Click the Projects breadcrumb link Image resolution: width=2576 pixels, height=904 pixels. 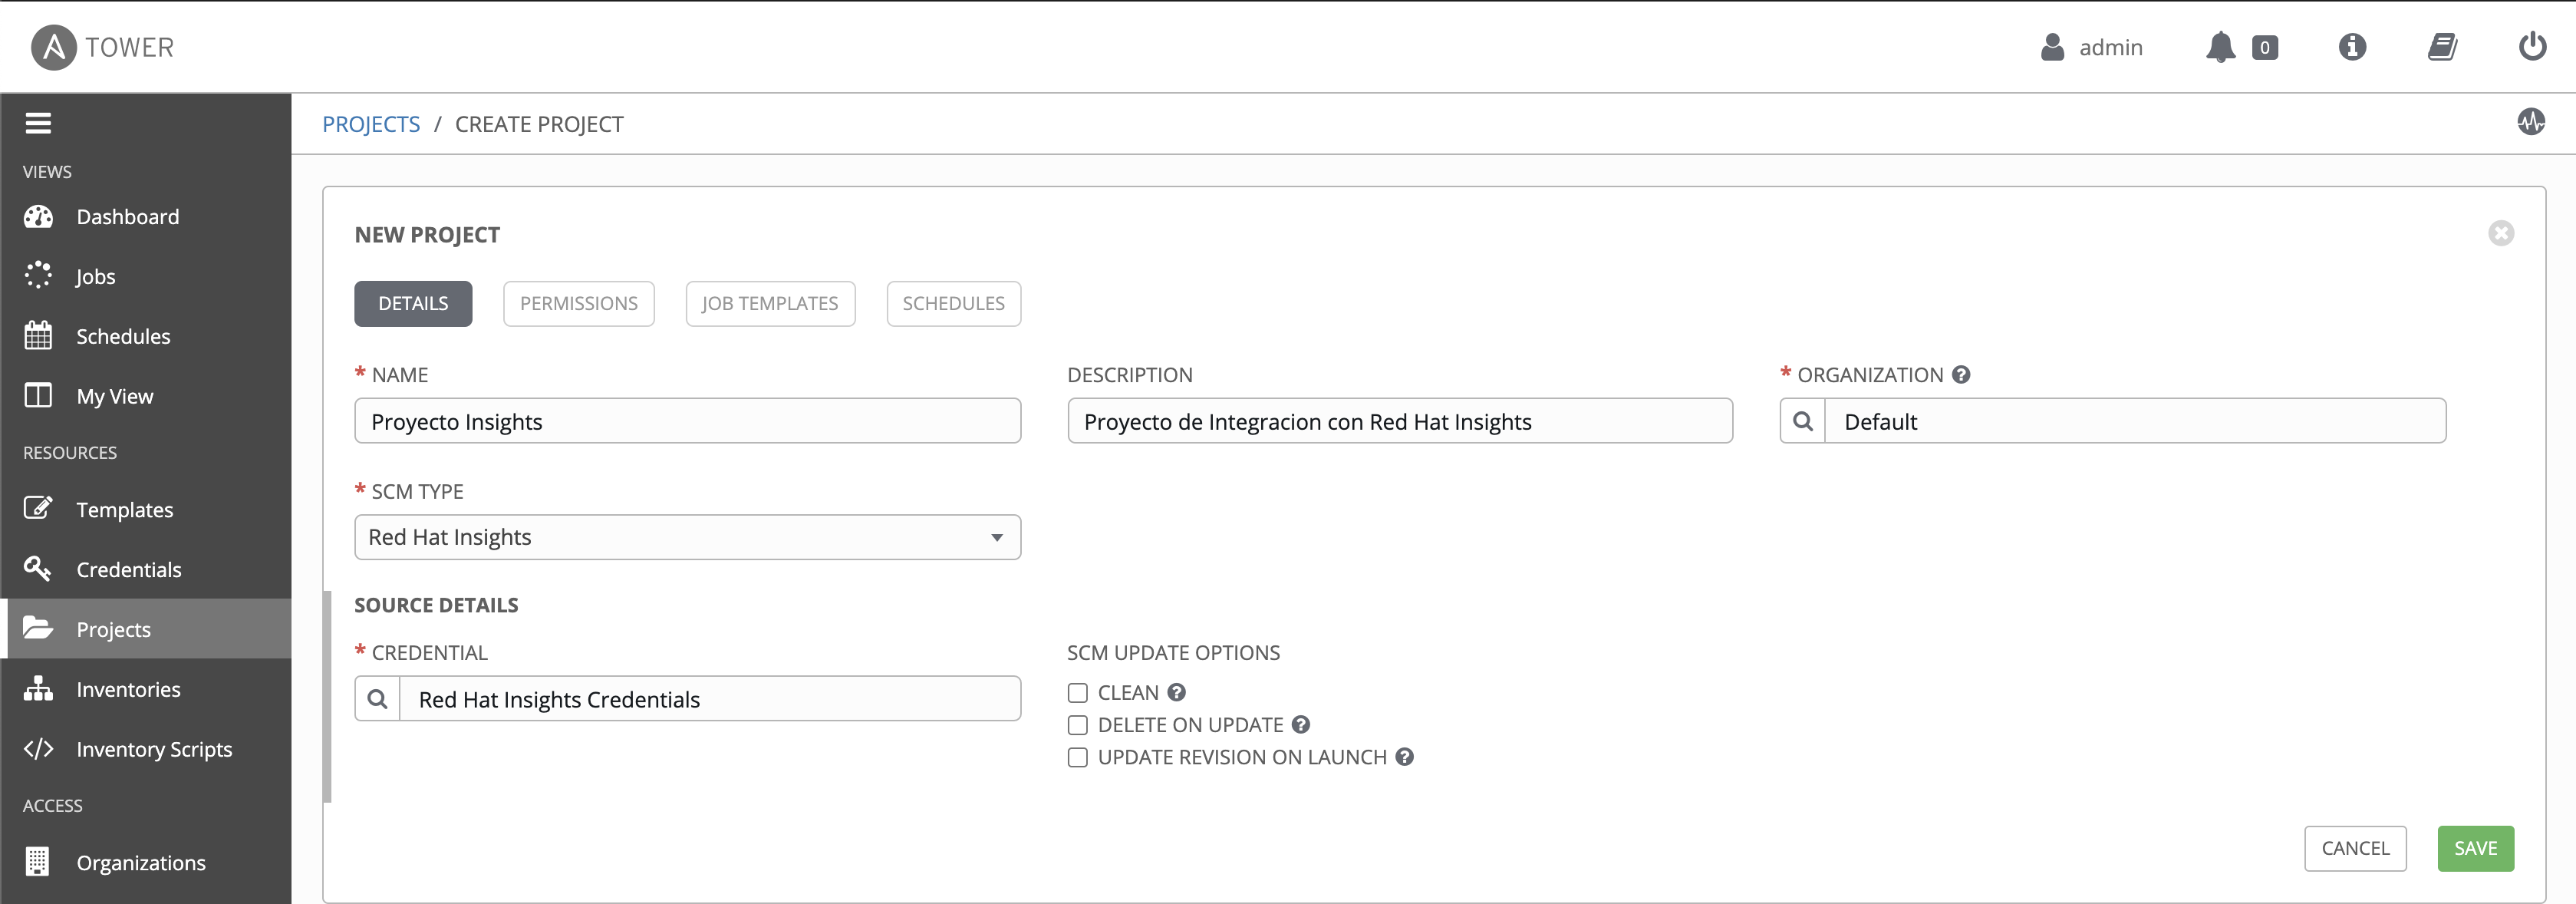[x=371, y=124]
